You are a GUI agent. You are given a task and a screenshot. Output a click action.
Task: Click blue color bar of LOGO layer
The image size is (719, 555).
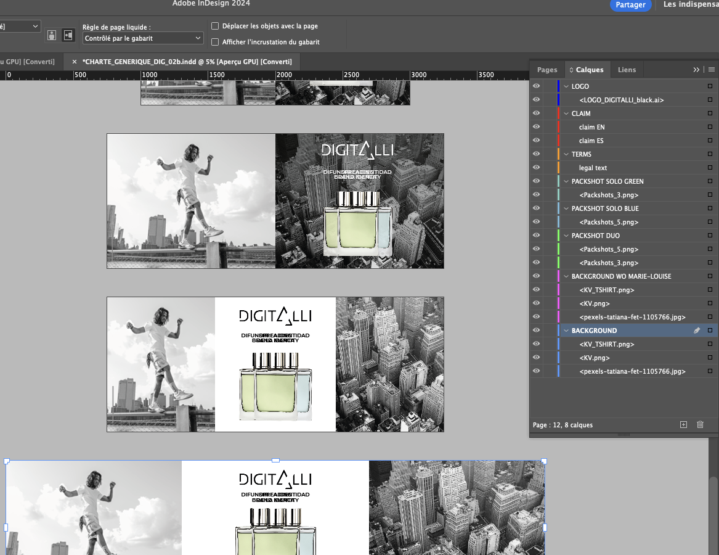click(558, 86)
